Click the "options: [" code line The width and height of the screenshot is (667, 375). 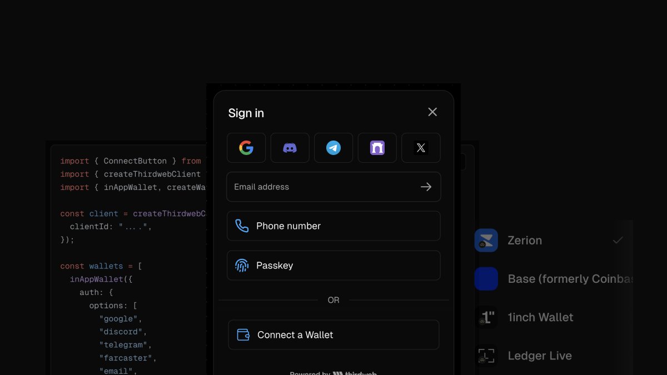[113, 306]
